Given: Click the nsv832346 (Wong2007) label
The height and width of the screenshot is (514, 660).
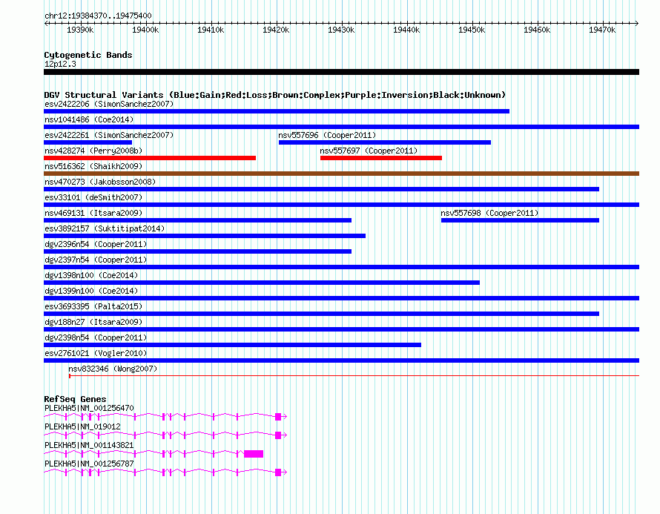Looking at the screenshot, I should [113, 369].
